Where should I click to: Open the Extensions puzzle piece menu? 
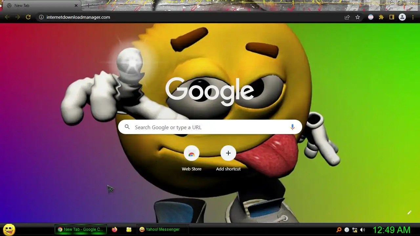click(381, 17)
